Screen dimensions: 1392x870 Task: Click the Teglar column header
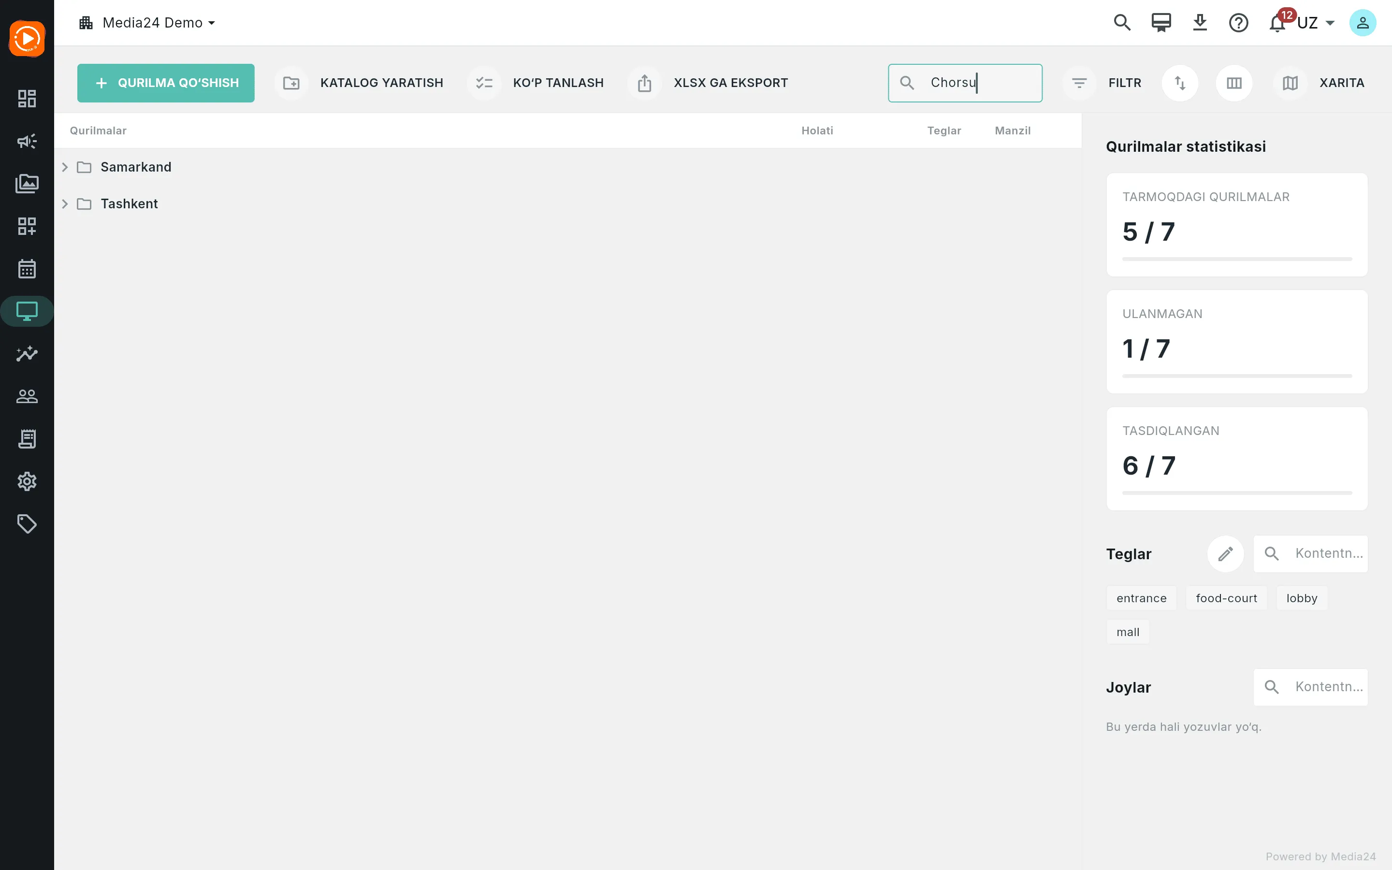(944, 130)
